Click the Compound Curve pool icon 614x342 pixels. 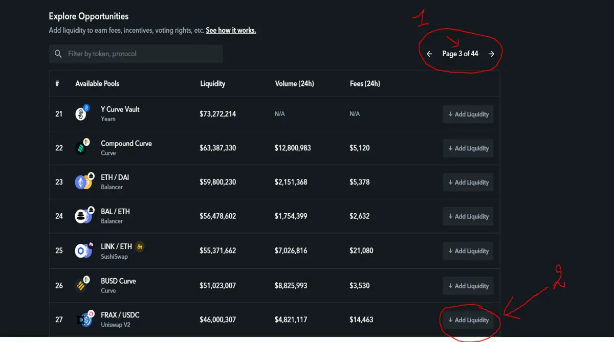click(x=82, y=147)
